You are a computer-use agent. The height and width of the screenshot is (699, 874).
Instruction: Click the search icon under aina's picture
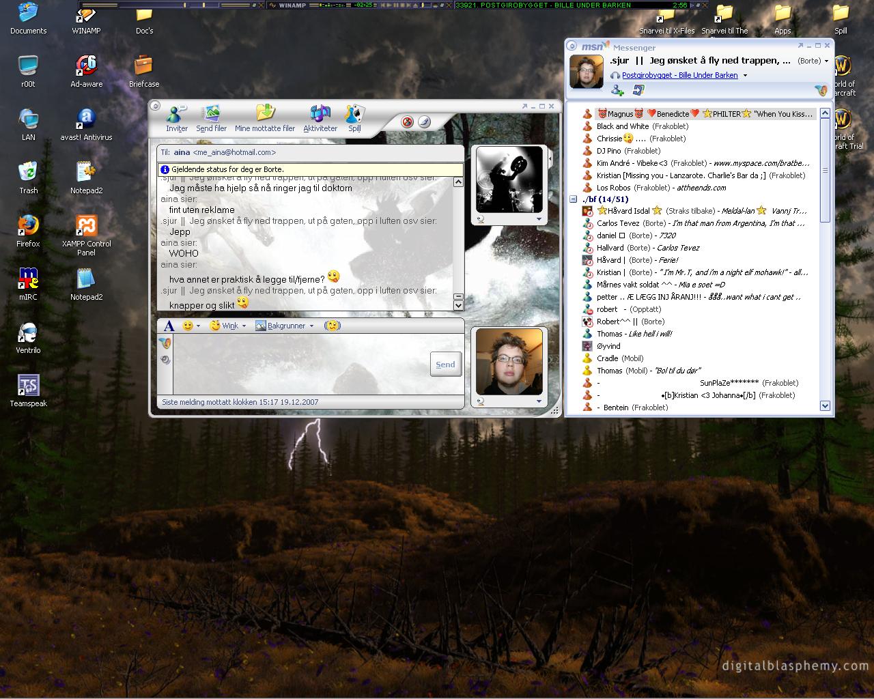(x=480, y=219)
